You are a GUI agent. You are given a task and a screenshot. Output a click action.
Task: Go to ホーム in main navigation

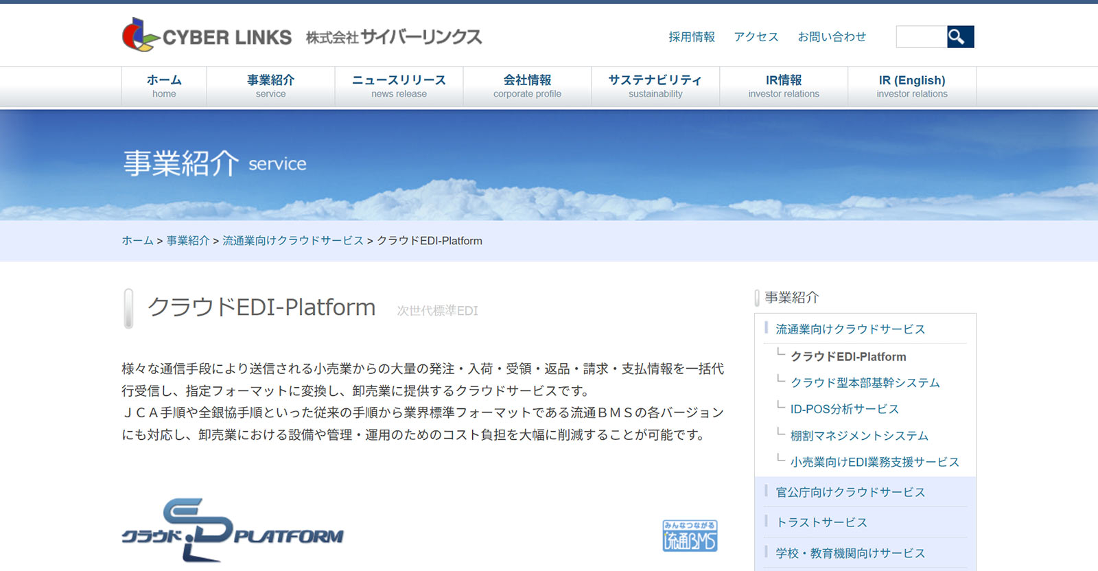pos(164,86)
